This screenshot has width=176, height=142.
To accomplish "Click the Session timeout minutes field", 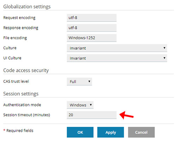I will (92, 115).
